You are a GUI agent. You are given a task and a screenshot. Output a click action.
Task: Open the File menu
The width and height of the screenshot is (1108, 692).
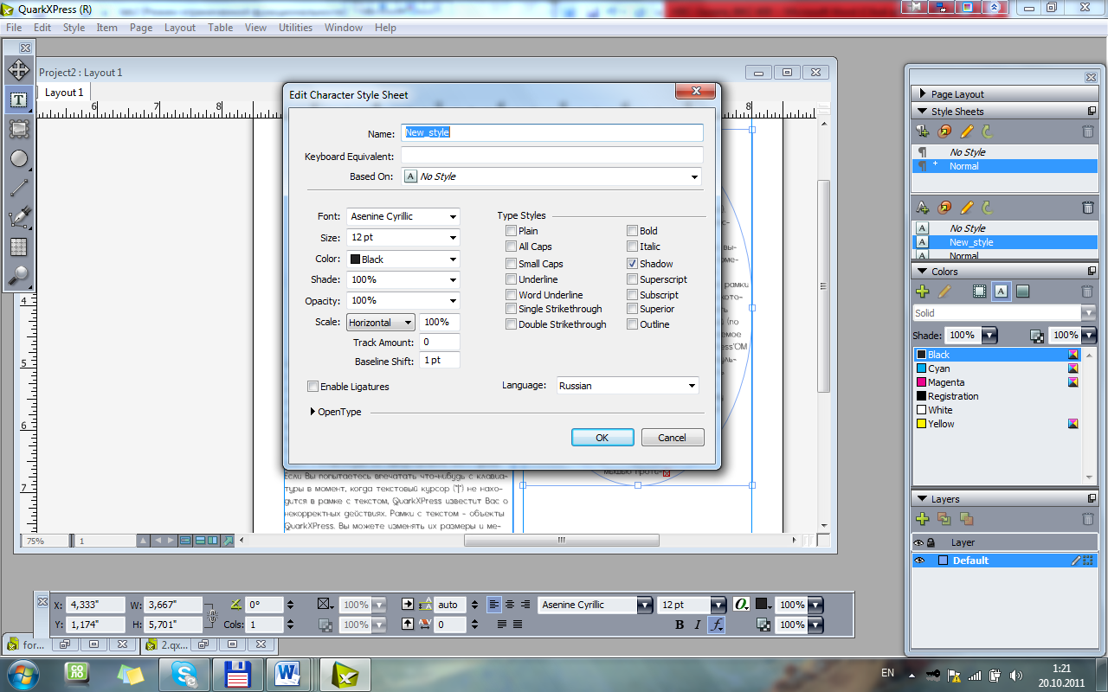coord(14,28)
